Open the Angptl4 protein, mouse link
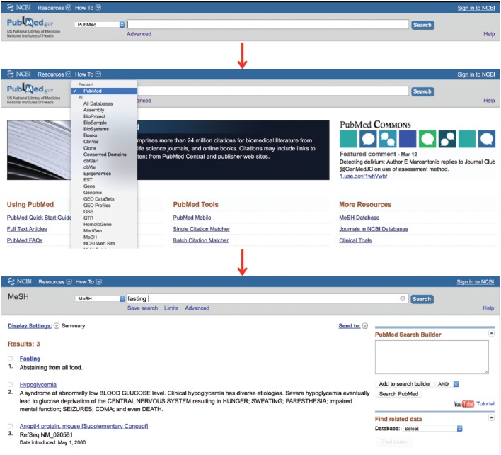This screenshot has width=501, height=455. [x=83, y=426]
